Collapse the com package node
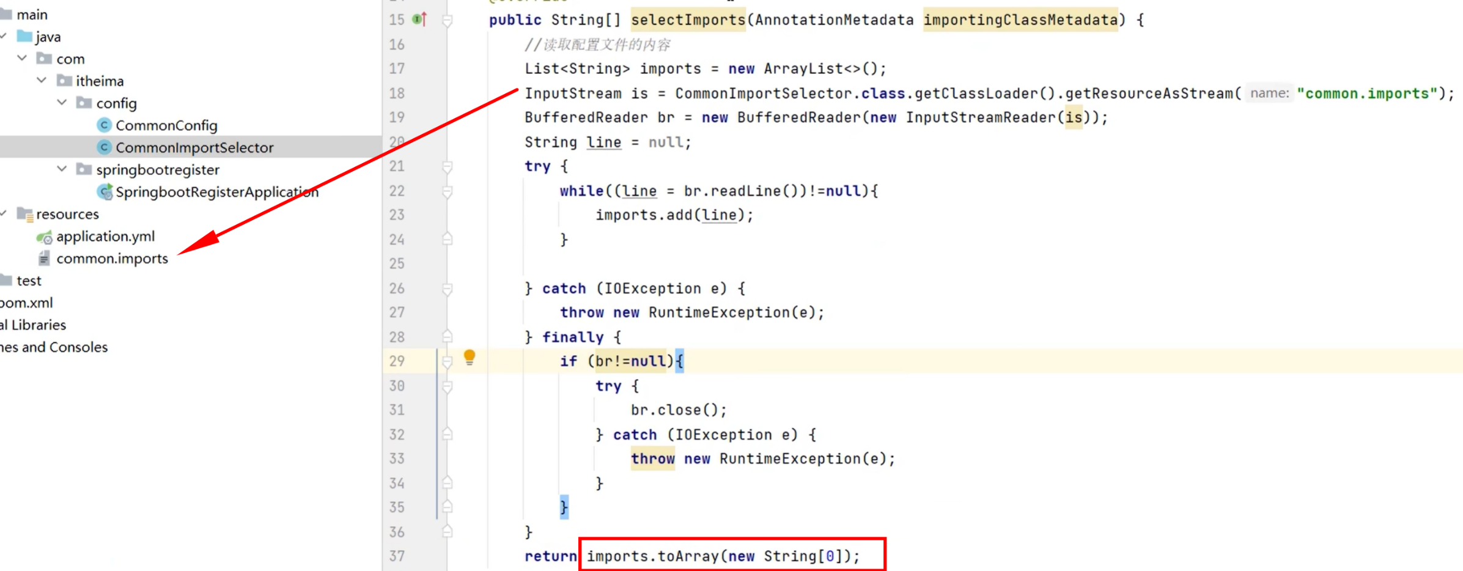The width and height of the screenshot is (1463, 571). pyautogui.click(x=23, y=59)
